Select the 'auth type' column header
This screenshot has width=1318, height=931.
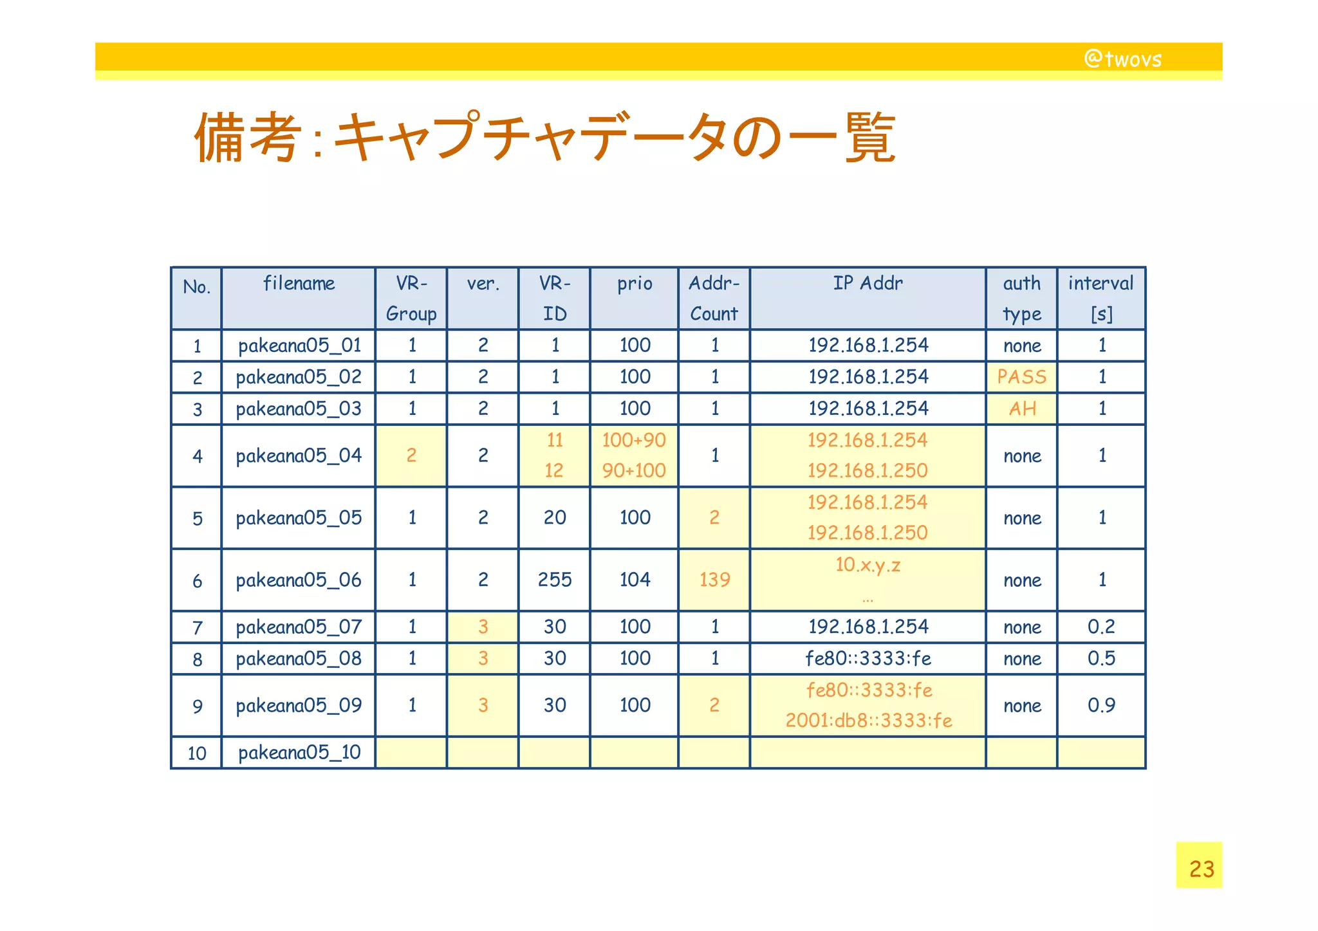(1022, 299)
